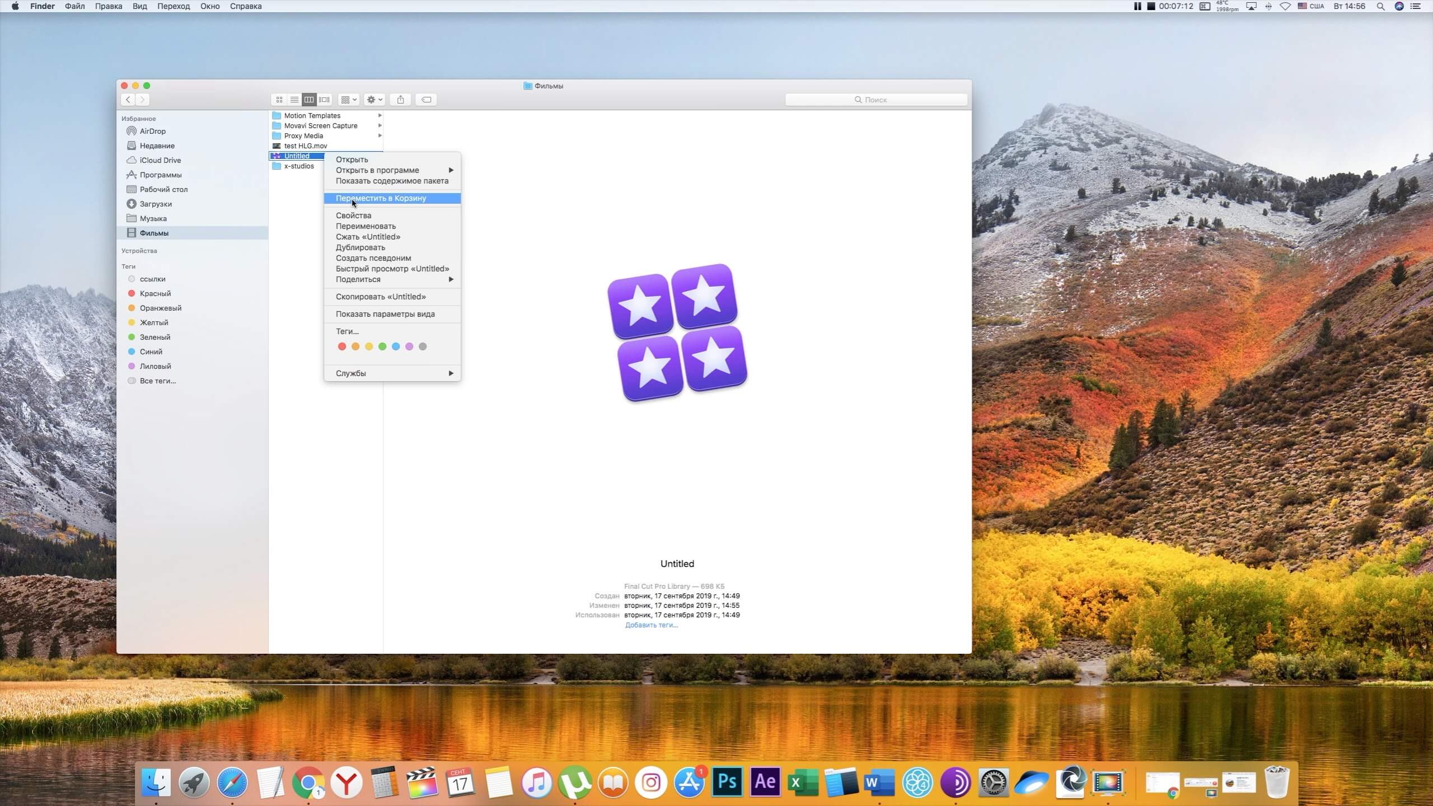Click the Поиск search field
This screenshot has width=1433, height=806.
click(x=876, y=100)
